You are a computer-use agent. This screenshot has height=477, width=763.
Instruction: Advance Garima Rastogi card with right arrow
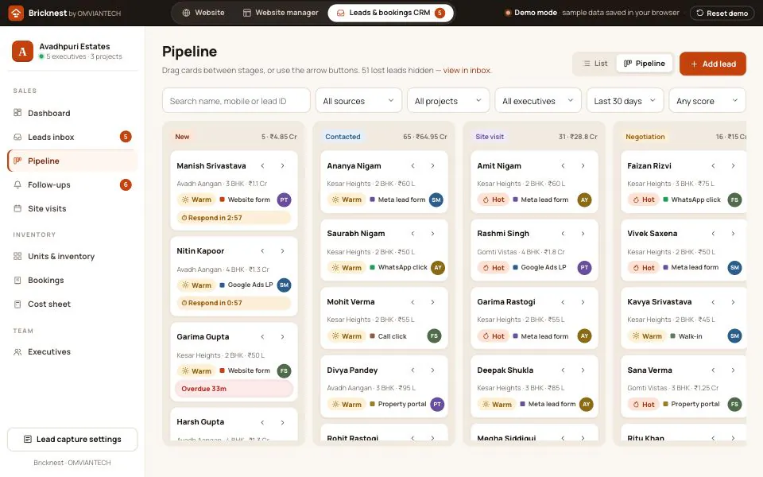point(583,302)
